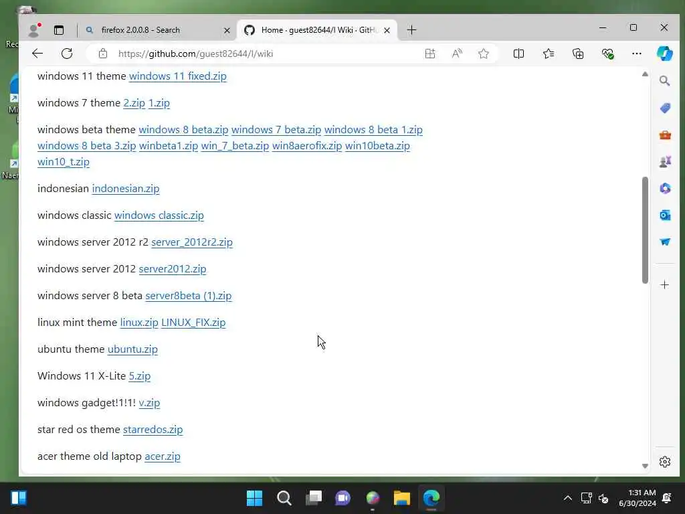Open the win10_t.zip link
685x514 pixels.
tap(64, 162)
